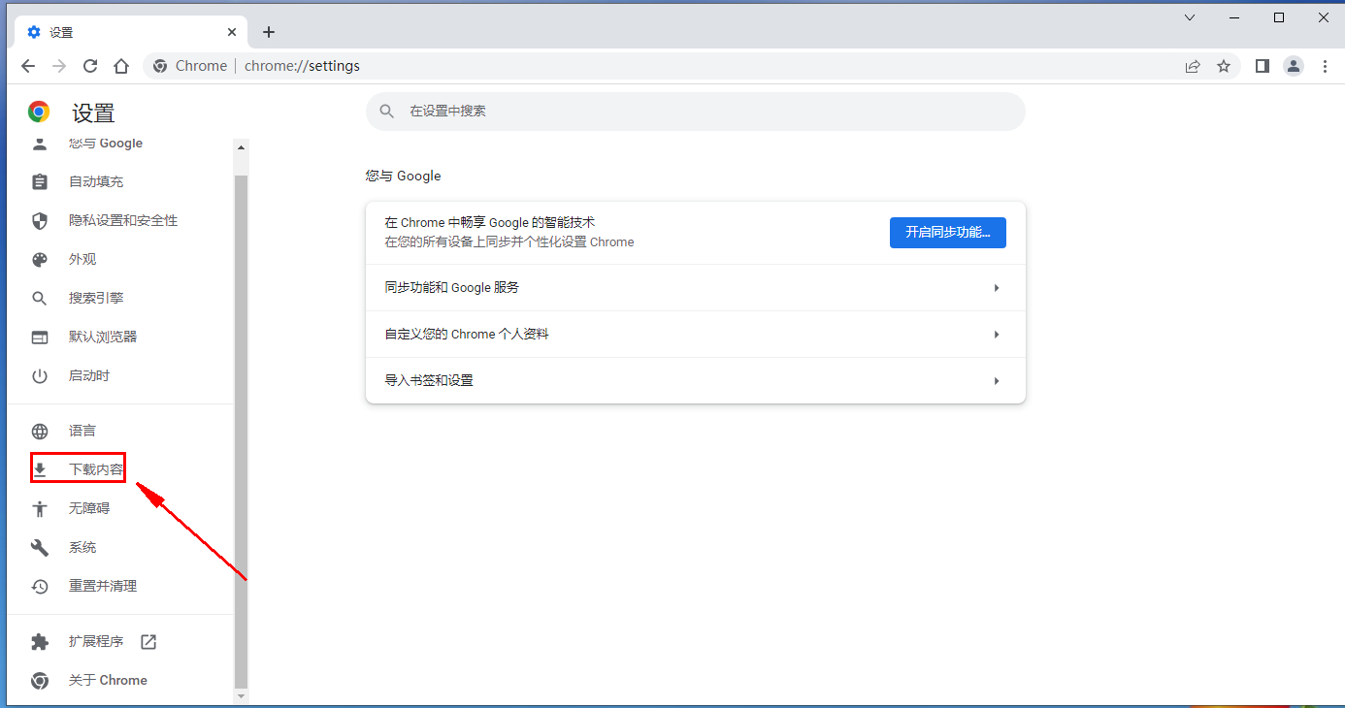Open Chrome's three-dot menu

coord(1326,66)
